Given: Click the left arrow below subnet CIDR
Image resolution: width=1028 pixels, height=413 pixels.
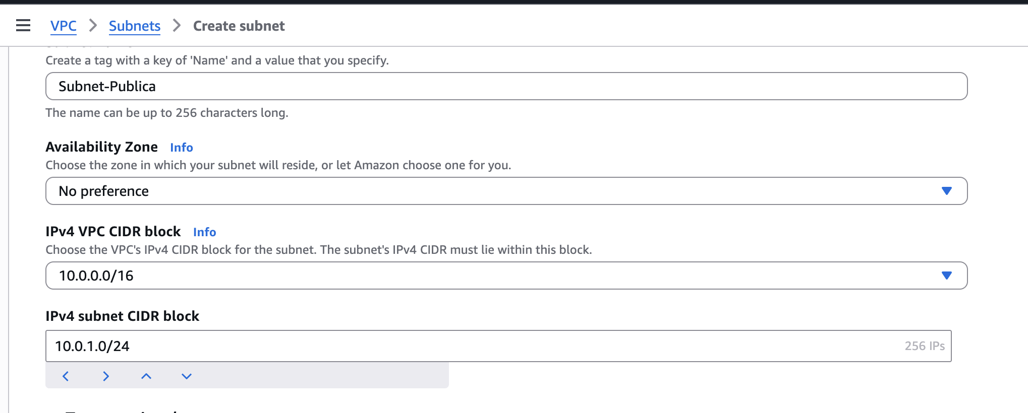Looking at the screenshot, I should [66, 376].
